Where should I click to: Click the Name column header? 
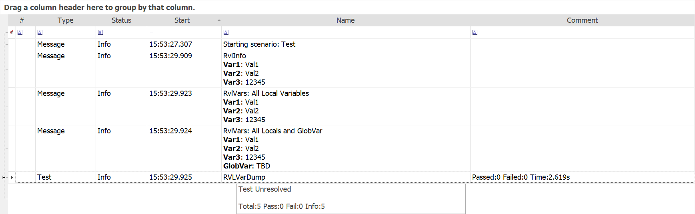[x=345, y=20]
